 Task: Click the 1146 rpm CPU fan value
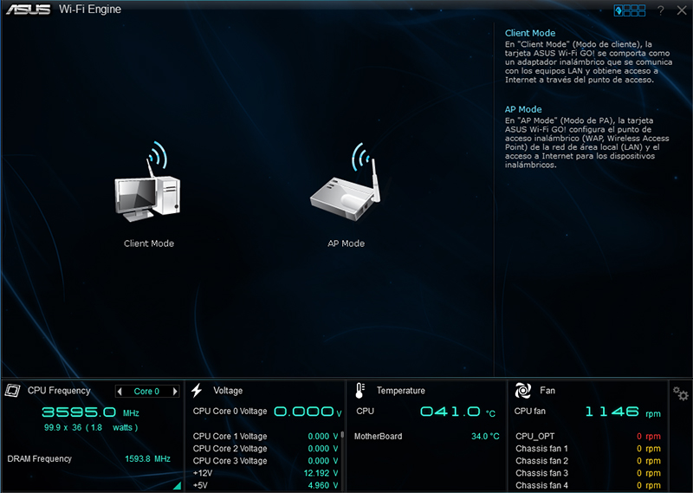tap(623, 412)
